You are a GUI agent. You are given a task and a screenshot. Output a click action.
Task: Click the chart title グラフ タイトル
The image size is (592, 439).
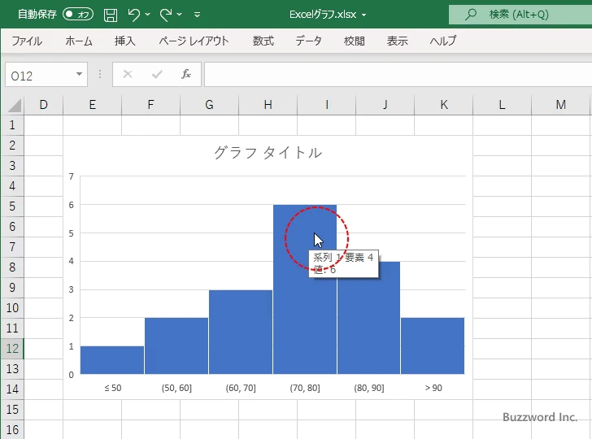click(268, 153)
